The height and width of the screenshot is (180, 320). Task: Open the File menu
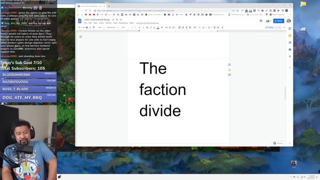85,23
